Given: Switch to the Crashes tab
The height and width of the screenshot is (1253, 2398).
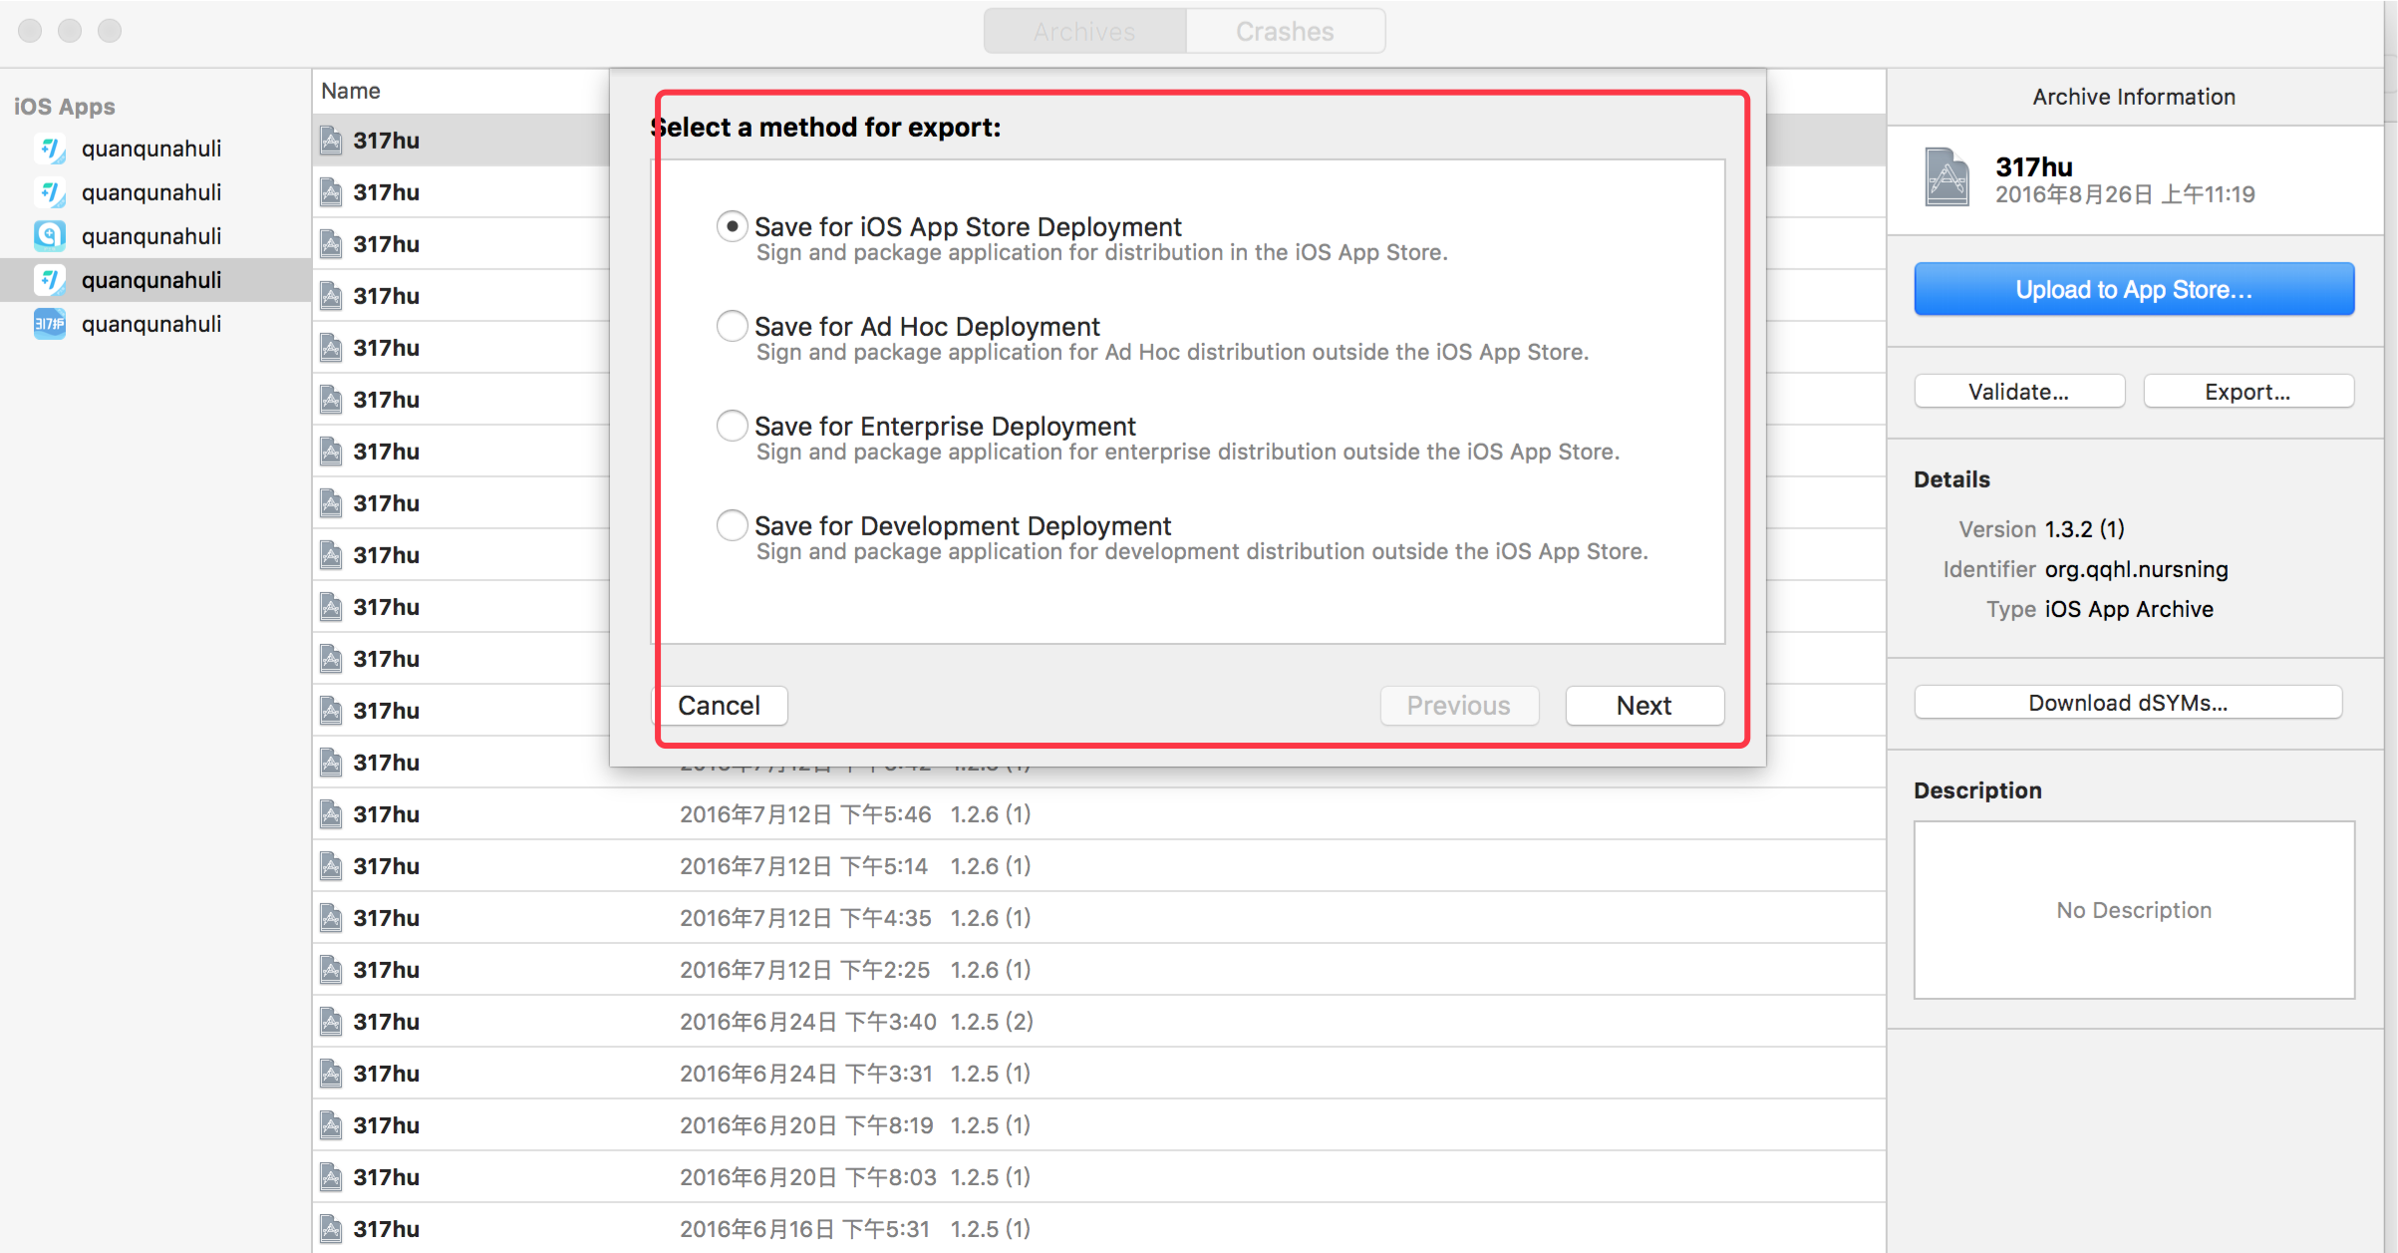Looking at the screenshot, I should (1285, 31).
